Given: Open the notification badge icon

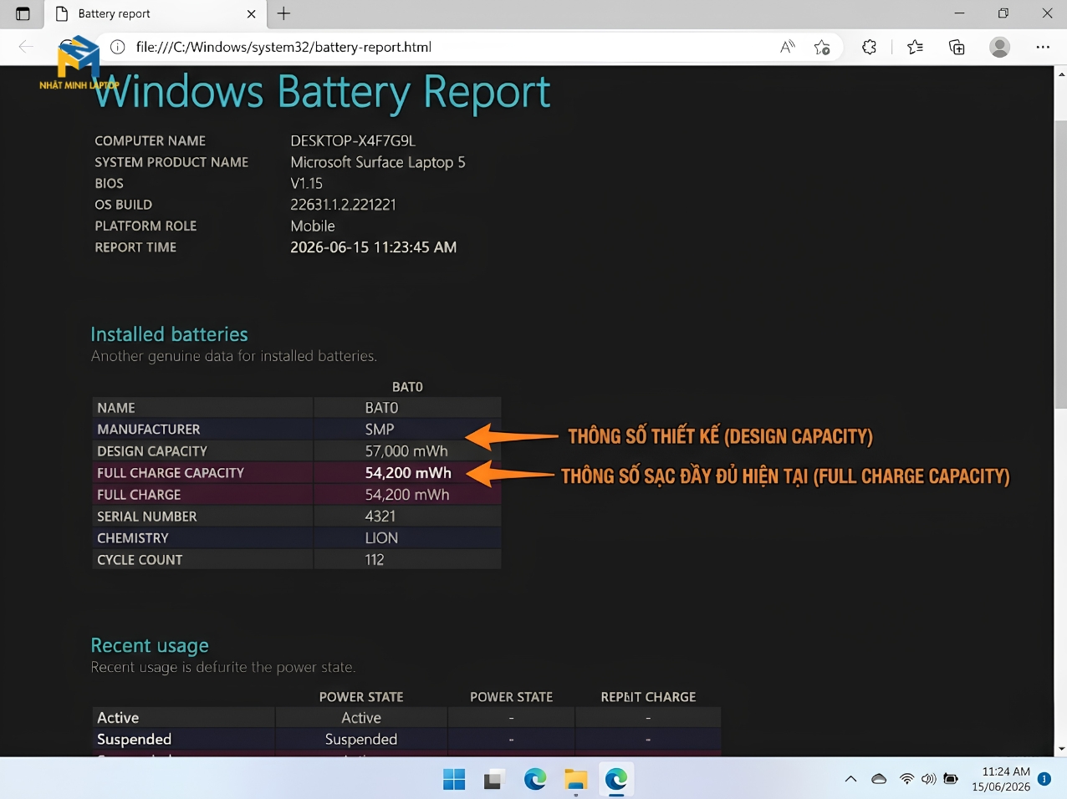Looking at the screenshot, I should click(1044, 779).
